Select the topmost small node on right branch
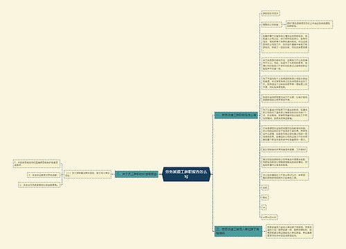The image size is (346, 249). 271,13
